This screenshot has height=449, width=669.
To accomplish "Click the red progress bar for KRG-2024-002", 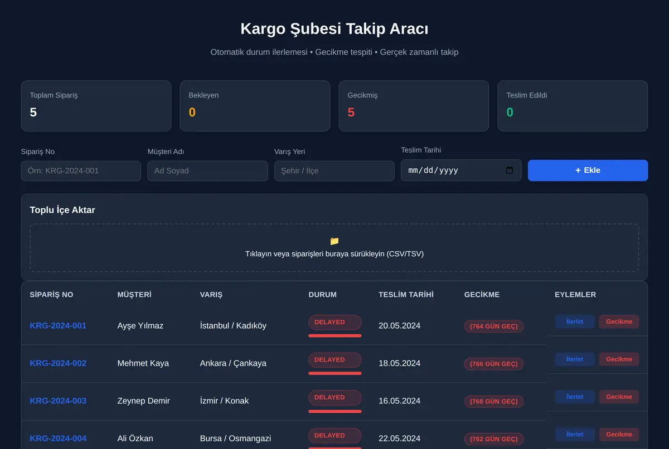I will tap(335, 373).
